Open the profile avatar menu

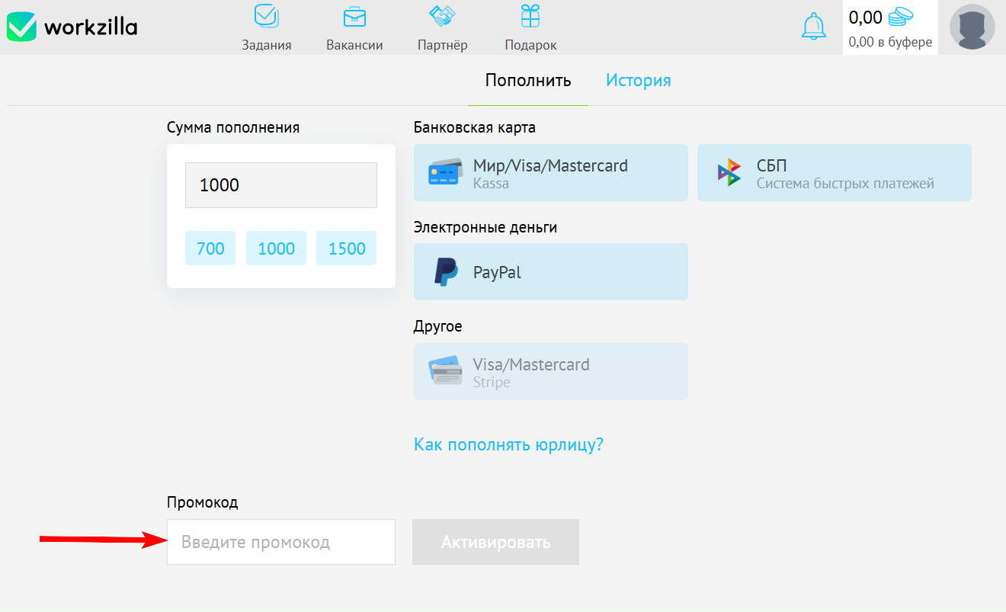(x=971, y=27)
